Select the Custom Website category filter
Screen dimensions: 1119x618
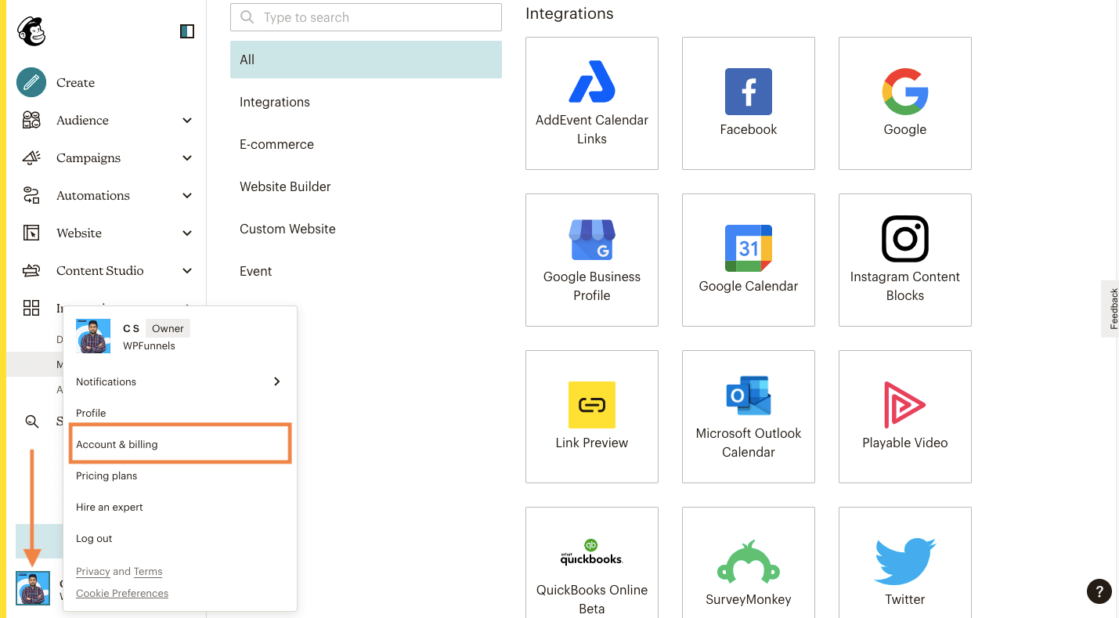(x=366, y=229)
